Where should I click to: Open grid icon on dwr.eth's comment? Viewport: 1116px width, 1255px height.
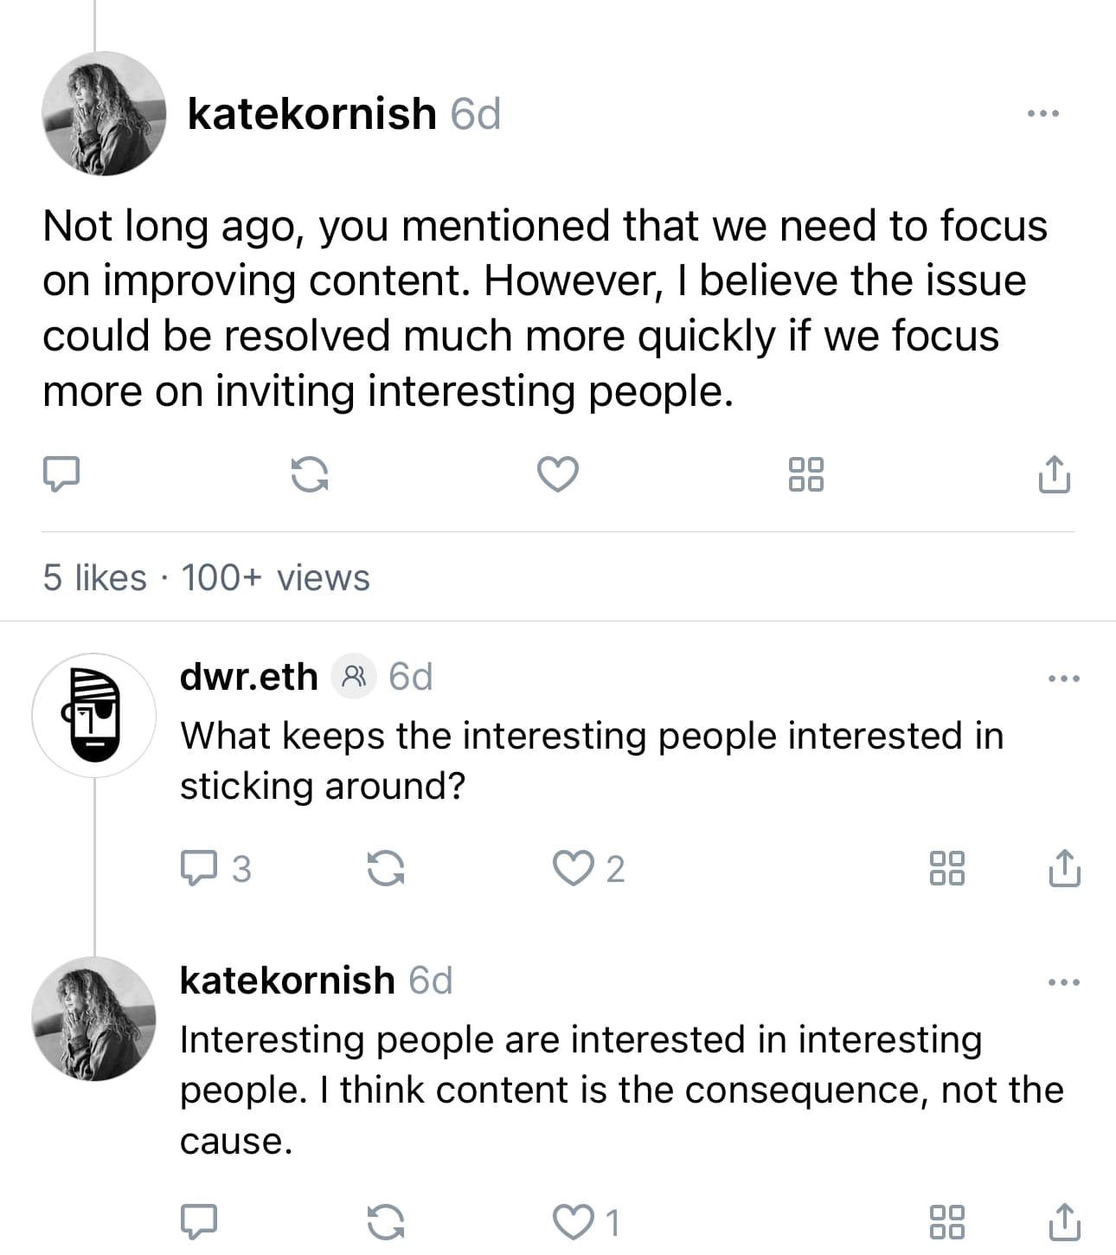pos(947,868)
